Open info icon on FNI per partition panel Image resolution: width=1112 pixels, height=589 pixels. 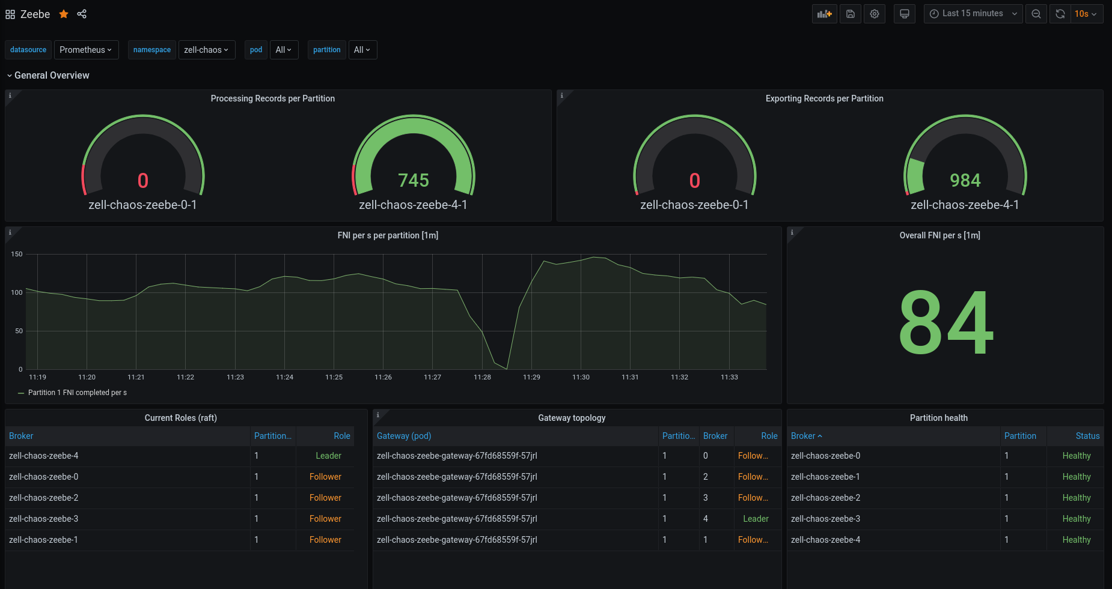10,232
